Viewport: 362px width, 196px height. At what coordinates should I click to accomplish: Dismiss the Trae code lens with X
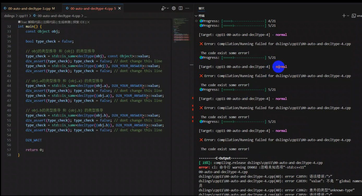pyautogui.click(x=88, y=22)
